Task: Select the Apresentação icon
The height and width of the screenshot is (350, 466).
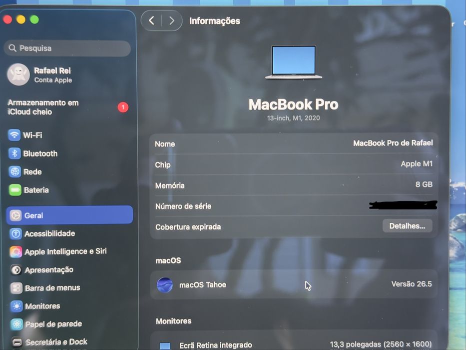Action: pos(16,270)
